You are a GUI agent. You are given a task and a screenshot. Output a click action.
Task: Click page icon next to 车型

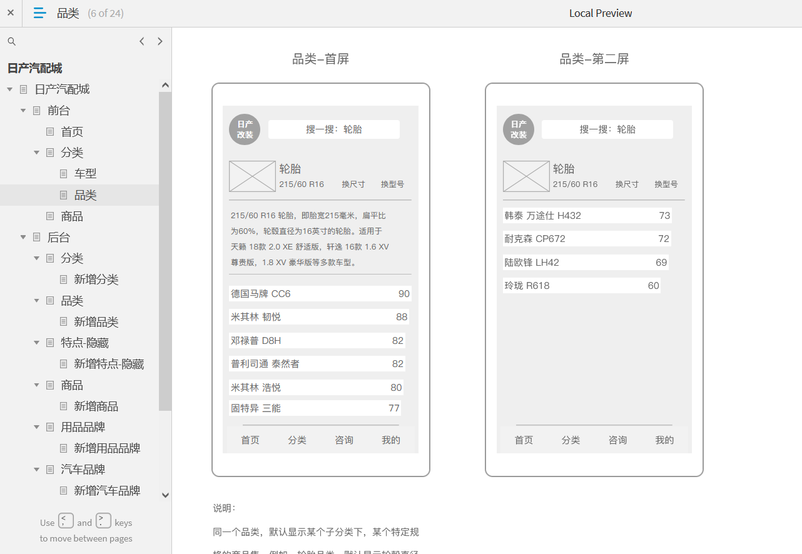pyautogui.click(x=64, y=174)
